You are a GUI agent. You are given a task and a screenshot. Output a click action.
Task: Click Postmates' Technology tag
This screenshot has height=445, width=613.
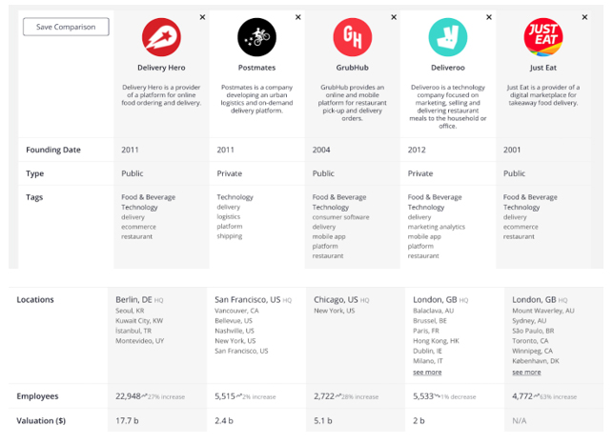coord(235,197)
